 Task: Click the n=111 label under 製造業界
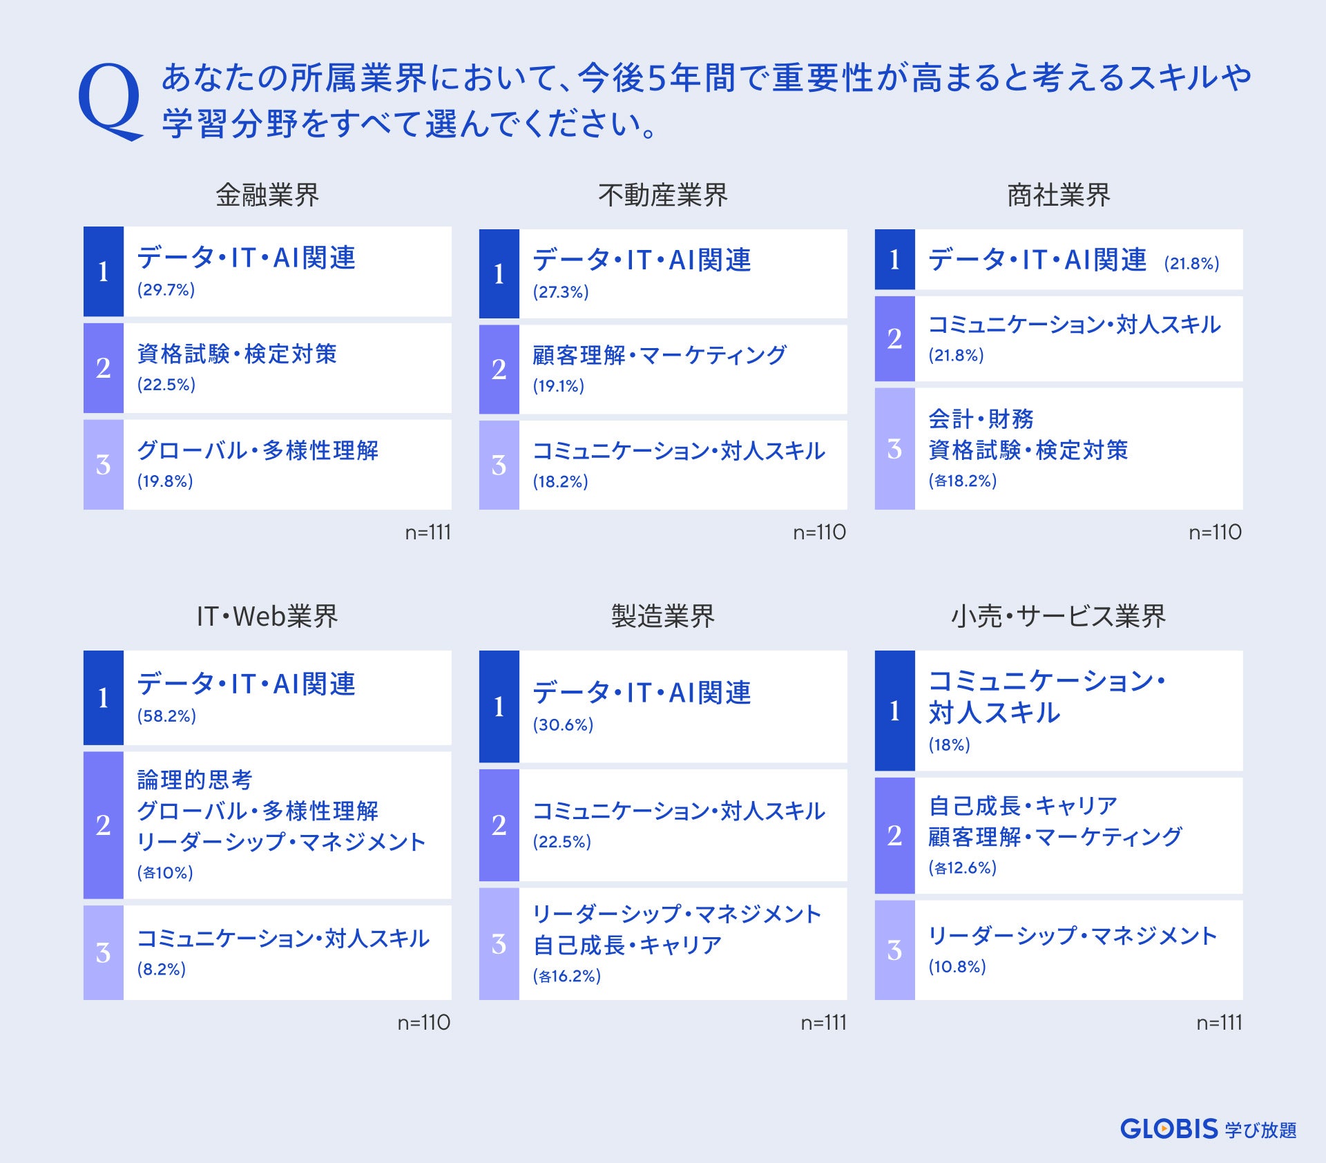823,1022
